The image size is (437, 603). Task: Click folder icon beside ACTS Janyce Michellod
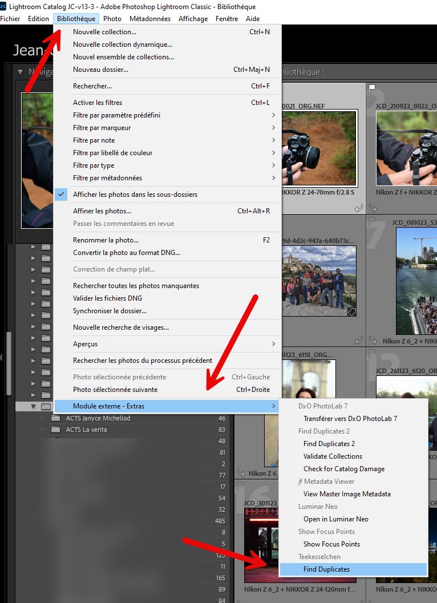(x=55, y=418)
